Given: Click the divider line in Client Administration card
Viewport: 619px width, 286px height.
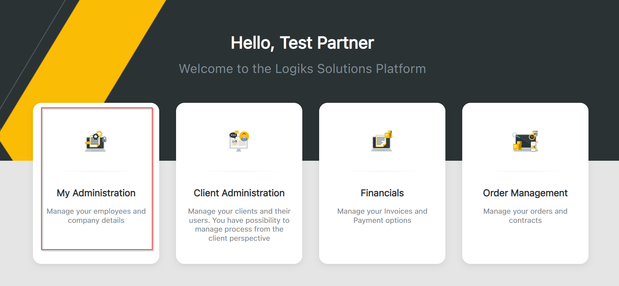Looking at the screenshot, I should (x=239, y=171).
